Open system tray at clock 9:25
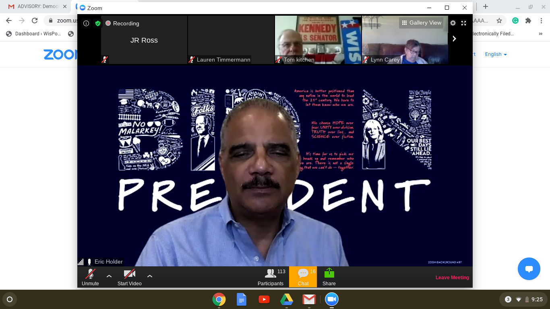Image resolution: width=550 pixels, height=309 pixels. point(523,299)
